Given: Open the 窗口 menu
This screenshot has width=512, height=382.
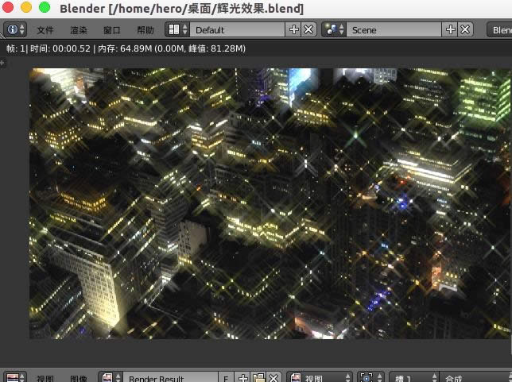Looking at the screenshot, I should click(111, 30).
